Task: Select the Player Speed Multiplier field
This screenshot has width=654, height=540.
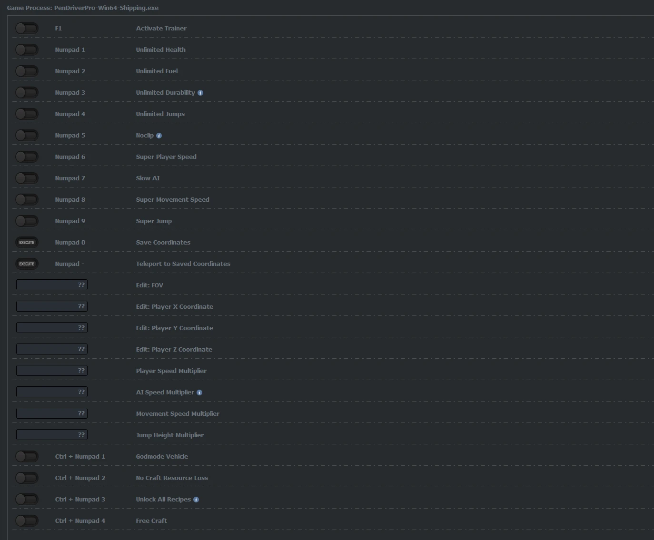Action: tap(52, 371)
